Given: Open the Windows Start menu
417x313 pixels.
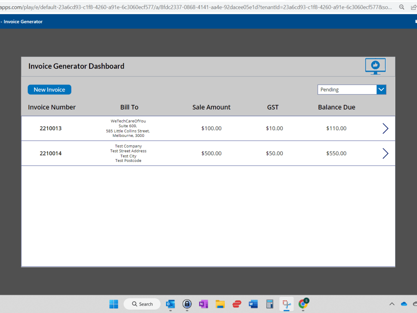Looking at the screenshot, I should (113, 304).
